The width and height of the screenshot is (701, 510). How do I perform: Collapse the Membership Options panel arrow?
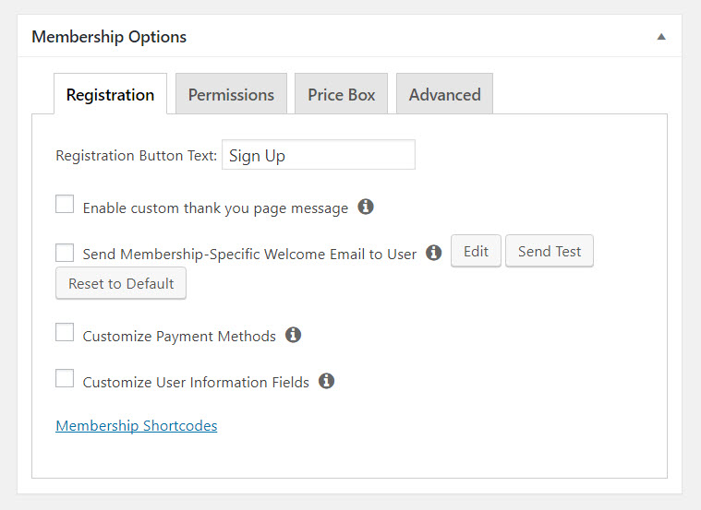(x=661, y=37)
